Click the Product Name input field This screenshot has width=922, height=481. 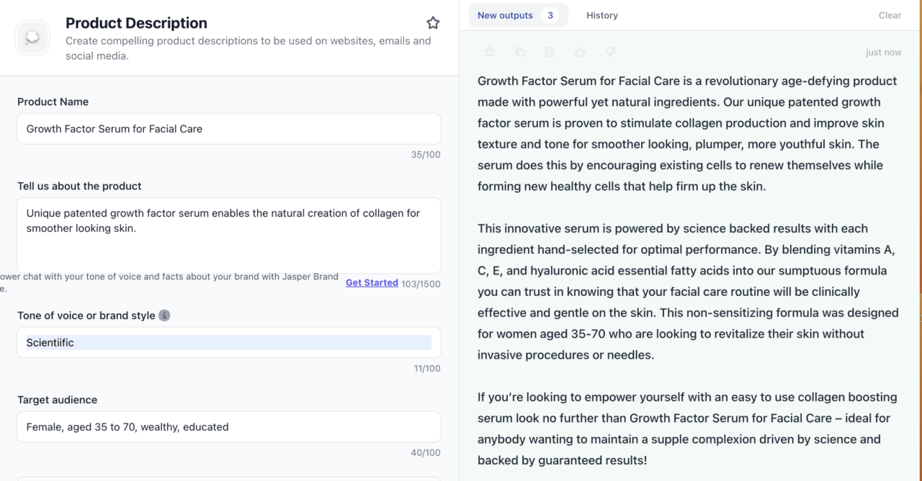click(x=228, y=128)
